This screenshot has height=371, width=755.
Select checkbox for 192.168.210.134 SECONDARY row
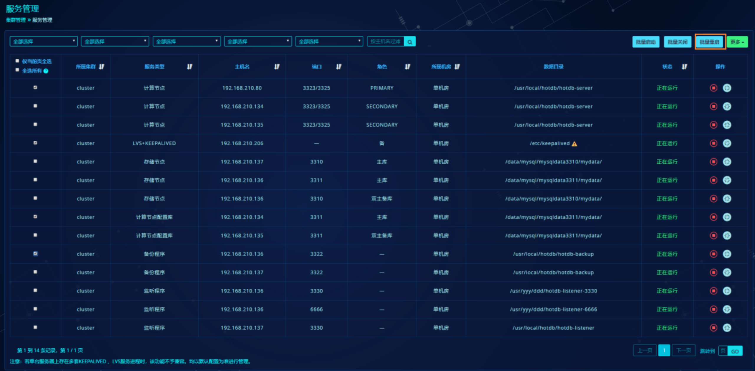click(x=35, y=106)
